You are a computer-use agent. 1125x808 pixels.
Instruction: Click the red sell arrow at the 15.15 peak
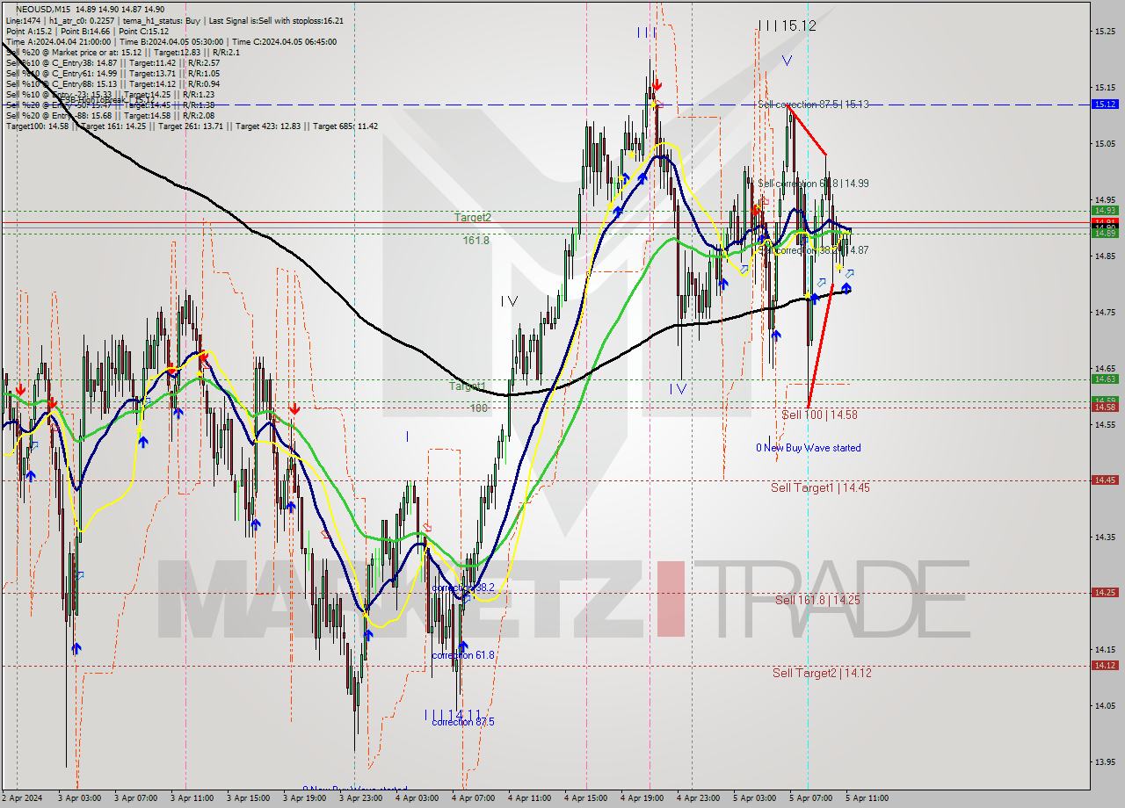pyautogui.click(x=657, y=85)
